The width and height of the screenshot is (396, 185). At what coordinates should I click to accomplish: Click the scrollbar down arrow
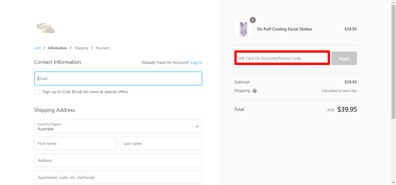pos(393,182)
